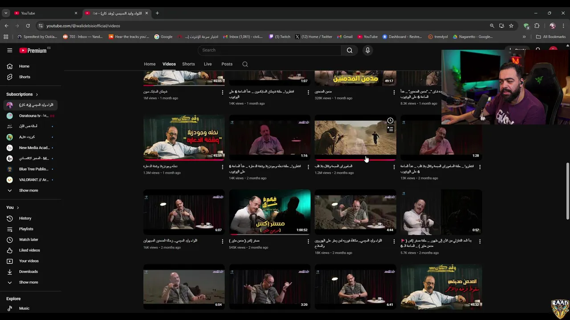Open History in the sidebar
This screenshot has height=320, width=570.
click(x=31, y=218)
